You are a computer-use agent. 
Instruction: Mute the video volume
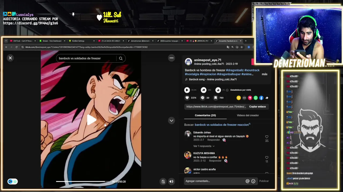pos(171,182)
